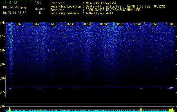The width and height of the screenshot is (177, 112).
Task: Click the 0555 time marker
Action: (87, 24)
